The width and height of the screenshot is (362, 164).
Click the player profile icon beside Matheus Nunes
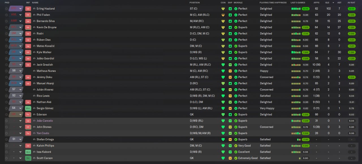click(34, 71)
